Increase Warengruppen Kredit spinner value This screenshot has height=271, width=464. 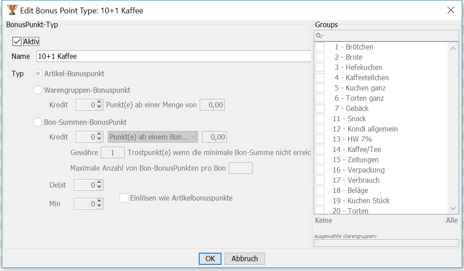pyautogui.click(x=99, y=103)
